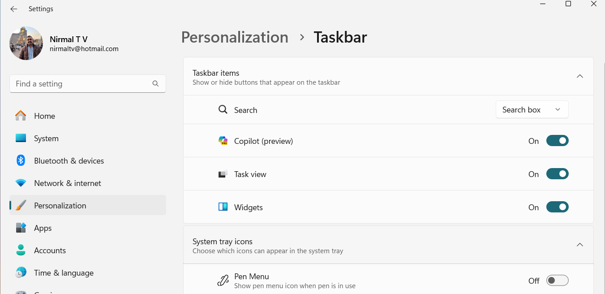Screen dimensions: 605x294
Task: Click the Taskbar breadcrumb title
Action: click(x=340, y=37)
